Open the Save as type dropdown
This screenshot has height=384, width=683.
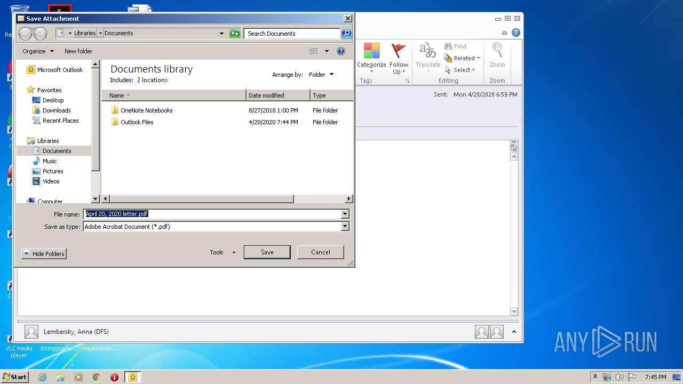click(x=345, y=227)
